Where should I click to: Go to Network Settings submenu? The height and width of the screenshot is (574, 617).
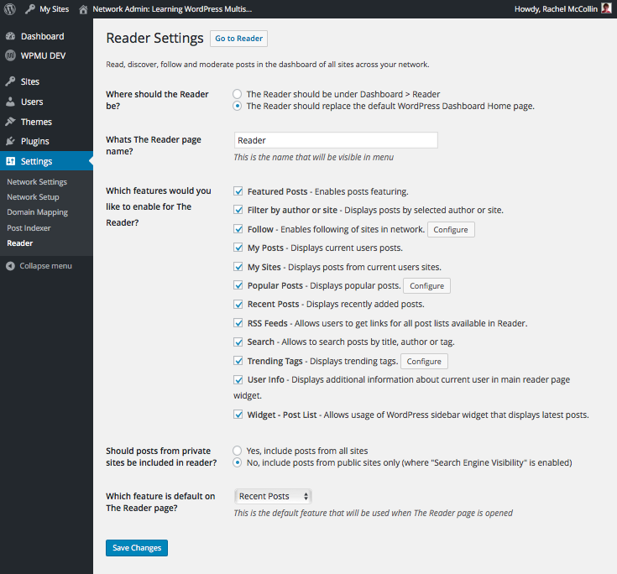coord(37,182)
